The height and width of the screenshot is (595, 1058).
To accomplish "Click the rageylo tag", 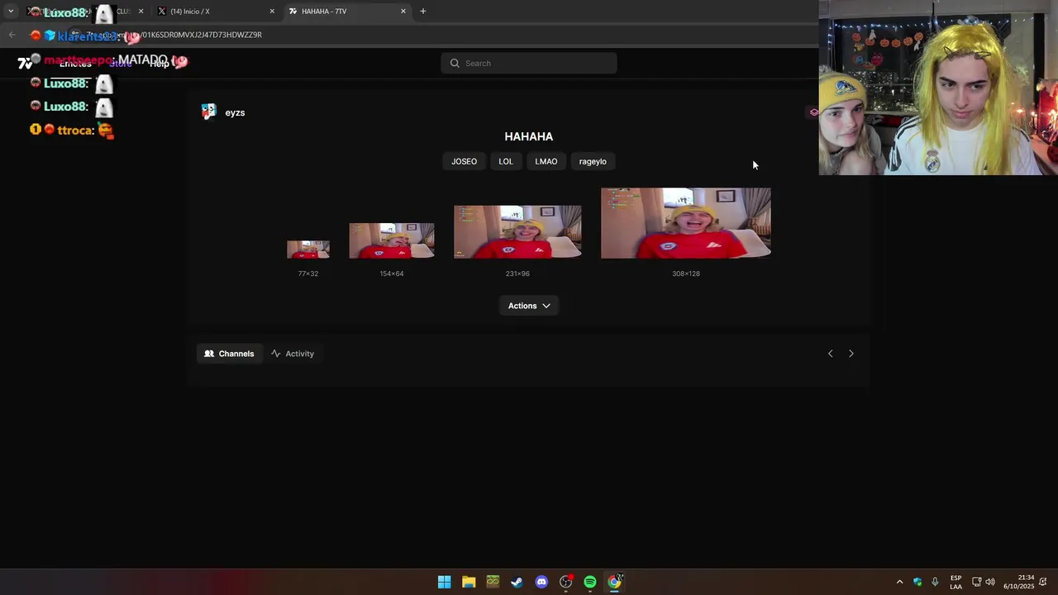I will pyautogui.click(x=593, y=161).
